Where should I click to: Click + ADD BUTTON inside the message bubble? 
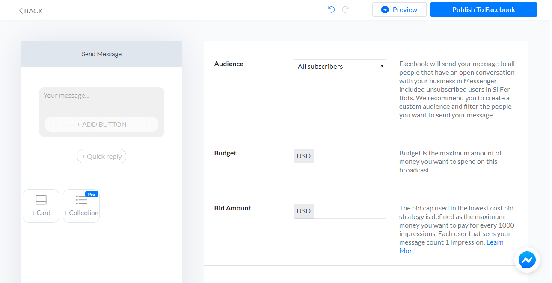[x=101, y=124]
